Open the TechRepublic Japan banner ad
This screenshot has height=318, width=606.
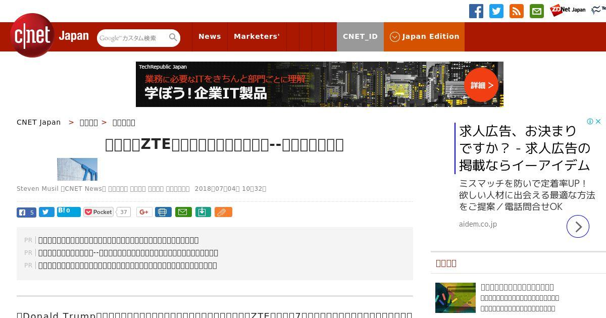320,84
